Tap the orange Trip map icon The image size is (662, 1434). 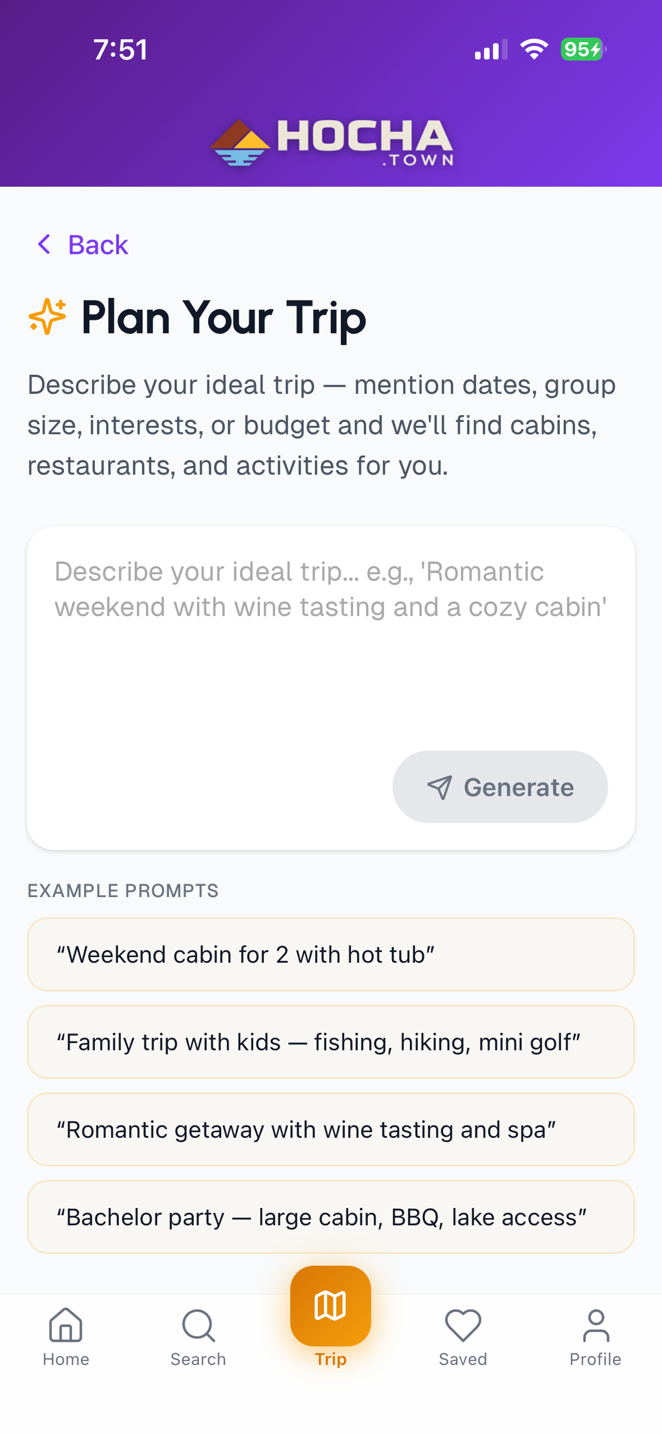pos(330,1305)
